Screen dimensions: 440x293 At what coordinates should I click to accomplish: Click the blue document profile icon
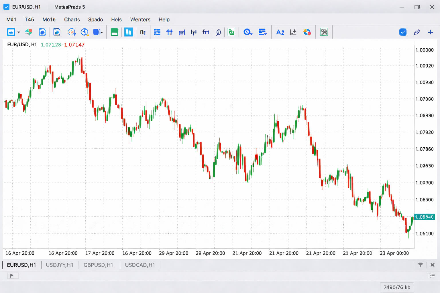click(42, 32)
